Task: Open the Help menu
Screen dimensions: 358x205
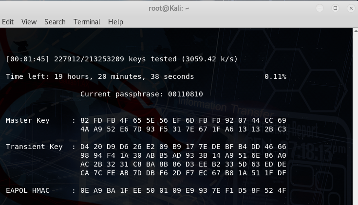Action: tap(115, 22)
